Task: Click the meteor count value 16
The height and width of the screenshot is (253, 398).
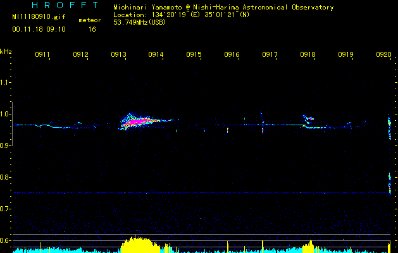Action: pyautogui.click(x=92, y=30)
